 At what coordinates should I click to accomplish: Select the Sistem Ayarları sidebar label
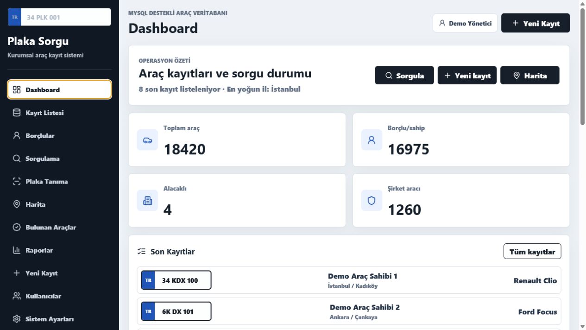coord(50,319)
